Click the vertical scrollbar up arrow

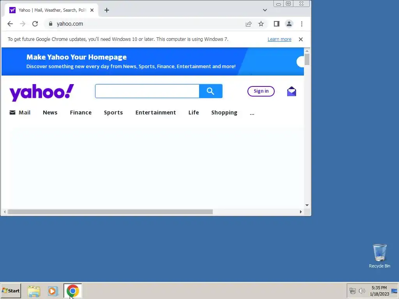pyautogui.click(x=307, y=51)
